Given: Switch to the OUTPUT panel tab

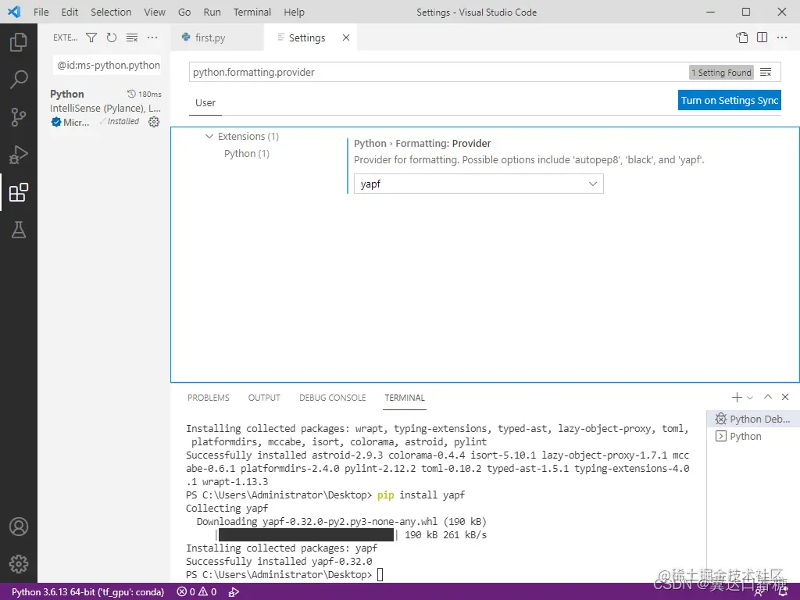Looking at the screenshot, I should (x=264, y=398).
